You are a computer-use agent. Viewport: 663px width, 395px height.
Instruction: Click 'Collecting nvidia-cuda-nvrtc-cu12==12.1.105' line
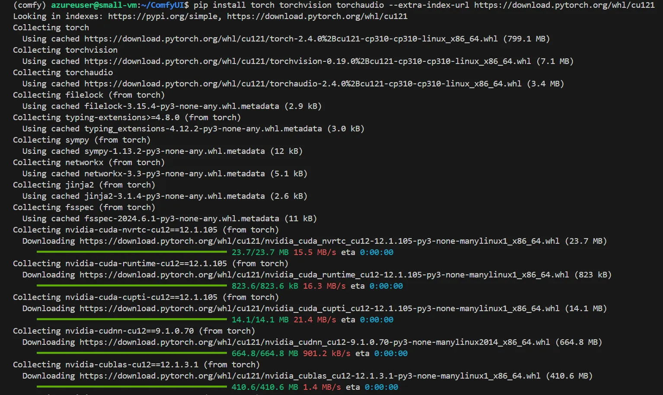146,230
